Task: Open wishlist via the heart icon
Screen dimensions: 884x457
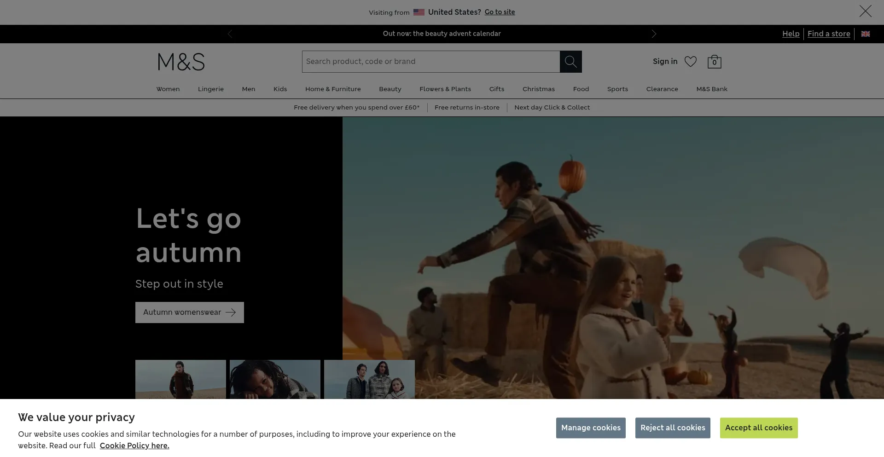Action: 690,62
